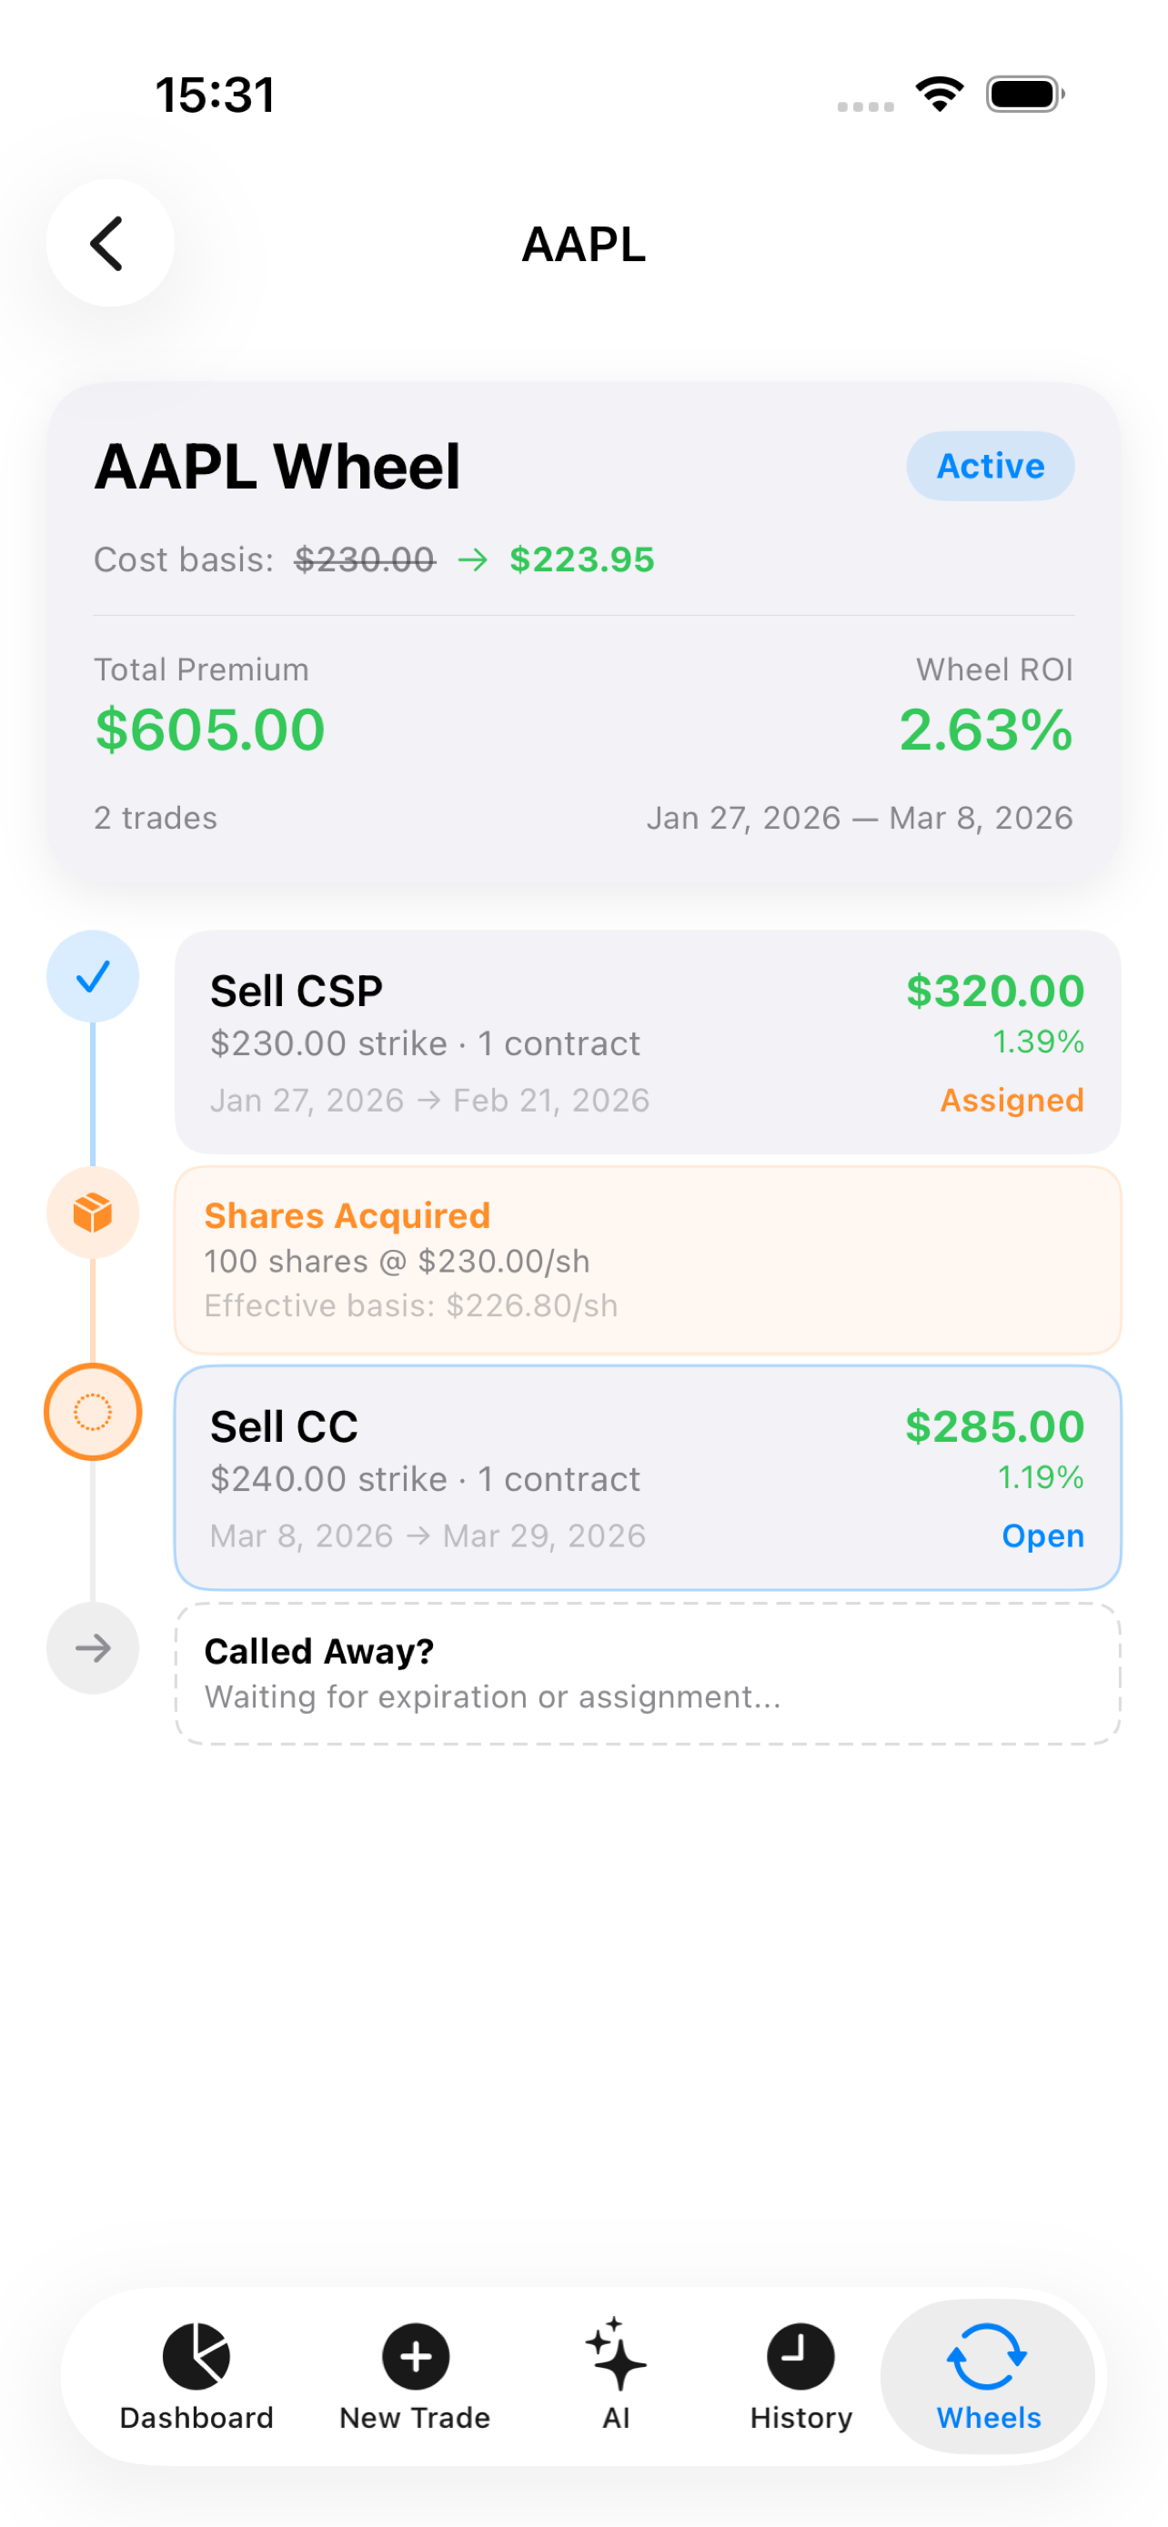Tap the Active status badge
This screenshot has height=2527, width=1168.
pos(990,466)
